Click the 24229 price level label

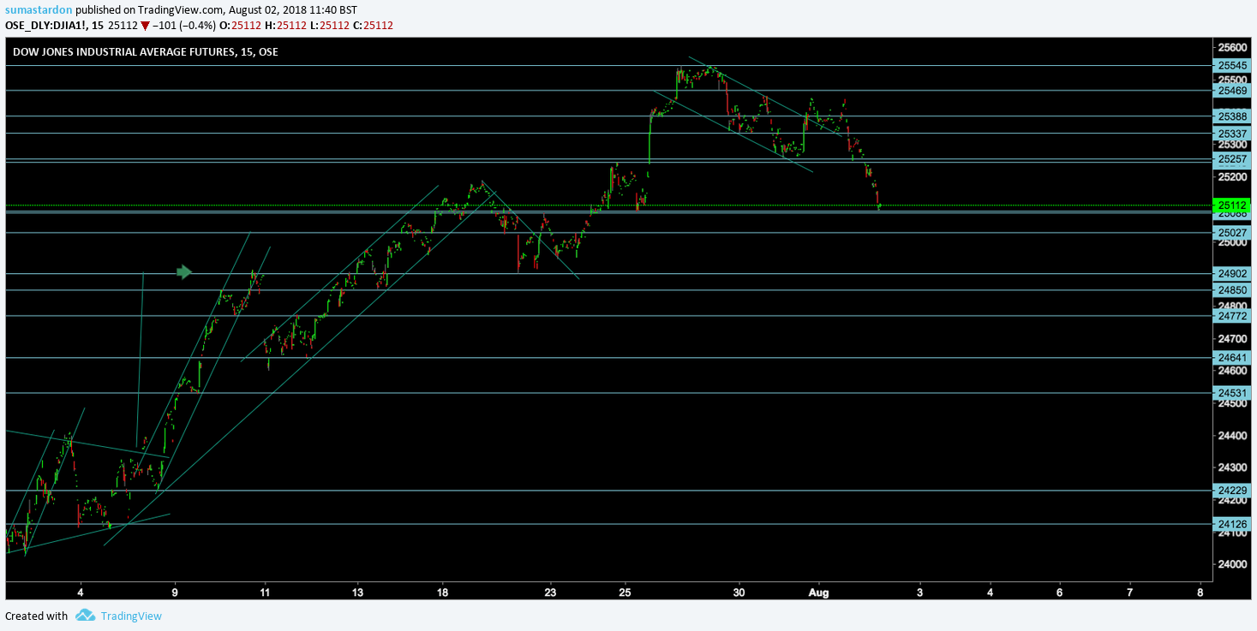(1232, 491)
